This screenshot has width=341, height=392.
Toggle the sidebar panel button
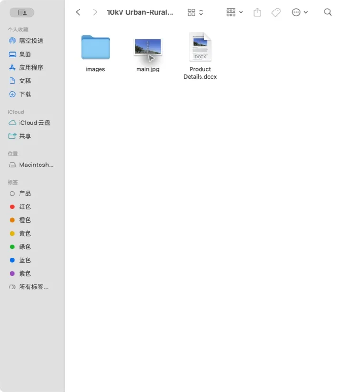tap(22, 12)
